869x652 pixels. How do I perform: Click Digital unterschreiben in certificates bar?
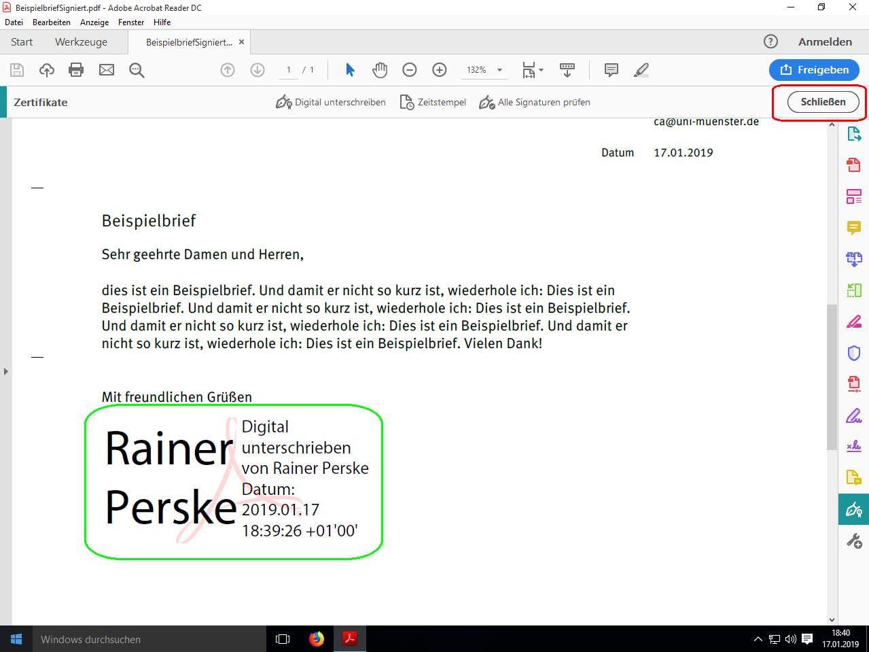pyautogui.click(x=331, y=103)
